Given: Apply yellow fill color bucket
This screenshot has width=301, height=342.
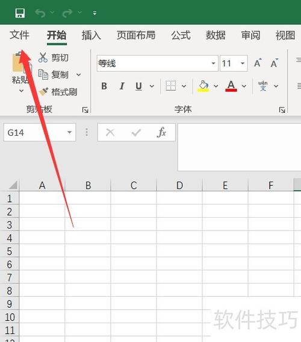Looking at the screenshot, I should pos(203,86).
